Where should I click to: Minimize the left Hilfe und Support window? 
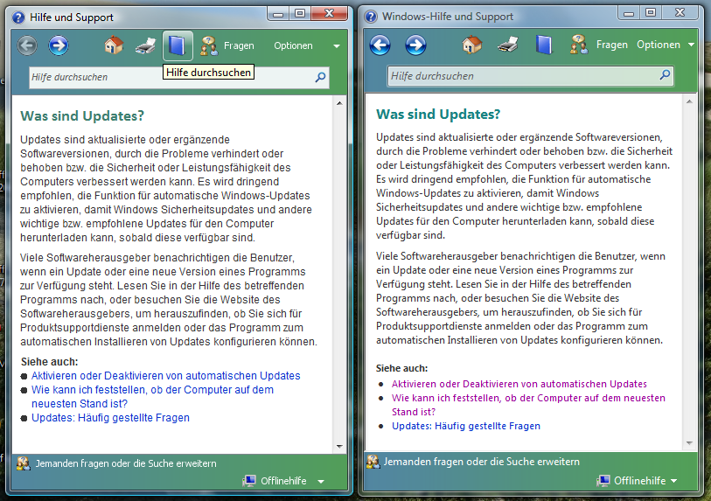pos(278,14)
